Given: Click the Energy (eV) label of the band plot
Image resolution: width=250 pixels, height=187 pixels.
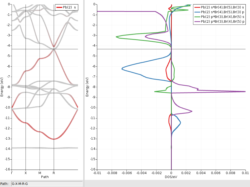Looking at the screenshot, I should [x=2, y=87].
